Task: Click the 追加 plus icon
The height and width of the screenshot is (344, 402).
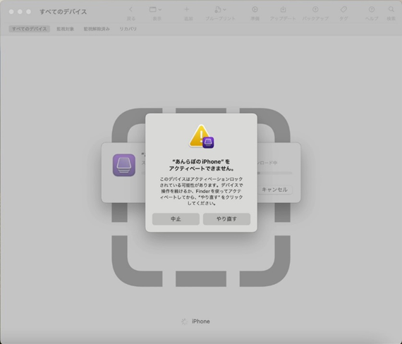Action: coord(187,9)
